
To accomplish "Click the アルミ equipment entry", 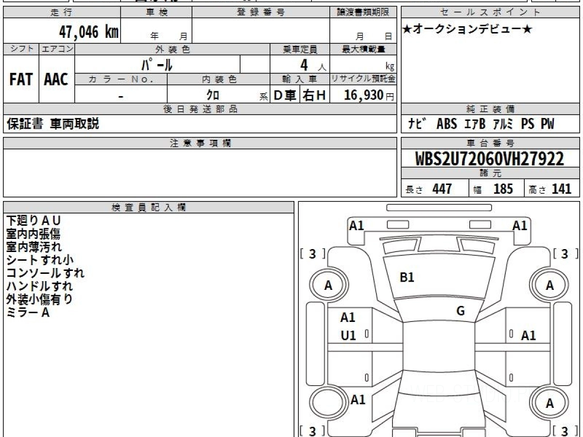I will (x=503, y=124).
